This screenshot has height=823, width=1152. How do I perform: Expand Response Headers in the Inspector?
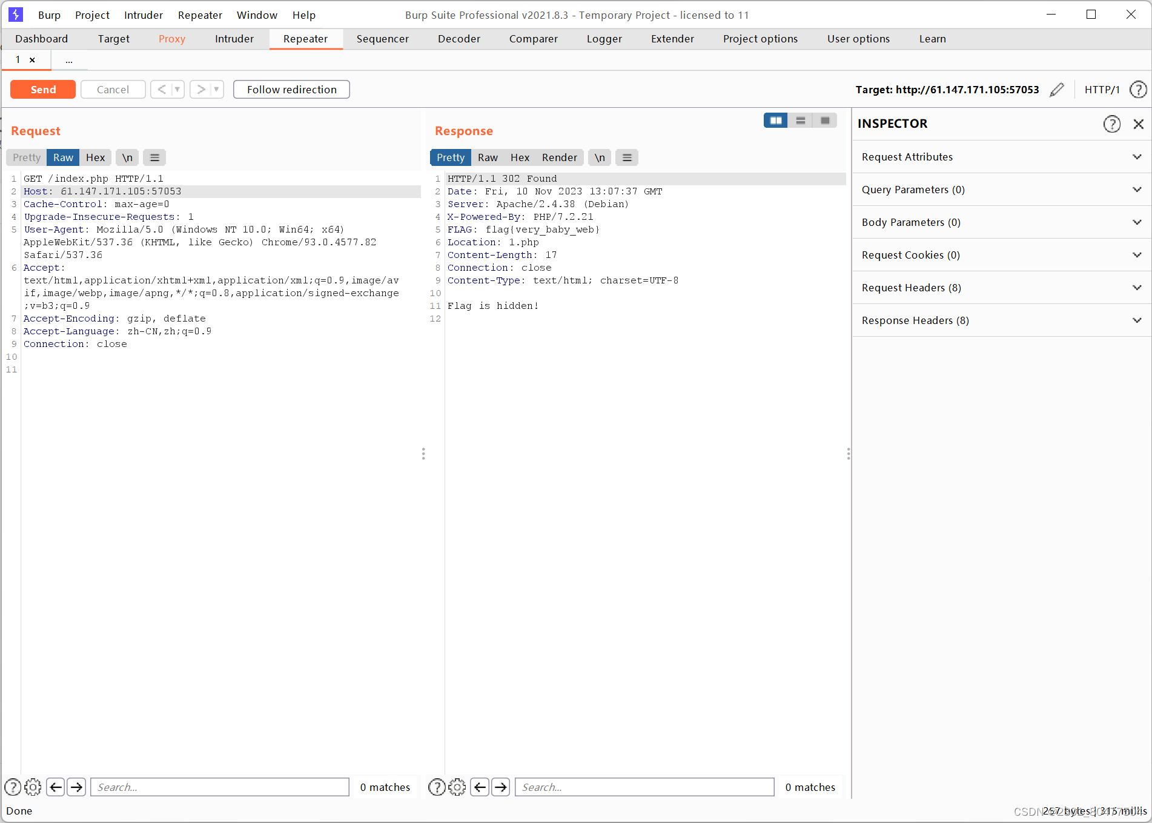(x=1137, y=320)
